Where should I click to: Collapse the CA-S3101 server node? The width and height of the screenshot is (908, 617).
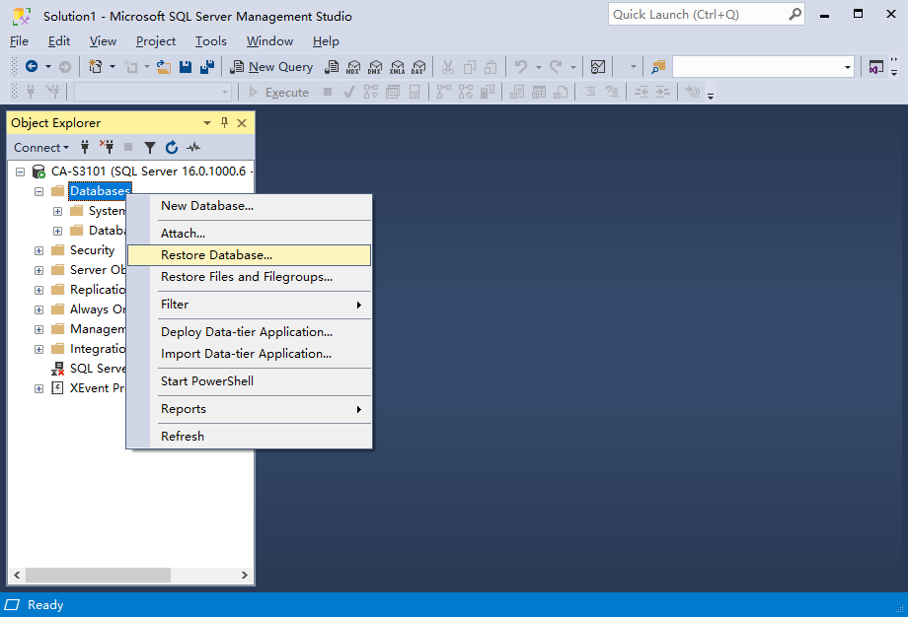(x=20, y=171)
